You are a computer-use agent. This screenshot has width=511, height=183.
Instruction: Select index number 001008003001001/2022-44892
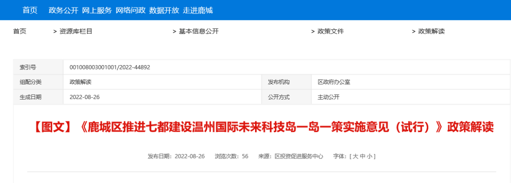click(x=110, y=67)
